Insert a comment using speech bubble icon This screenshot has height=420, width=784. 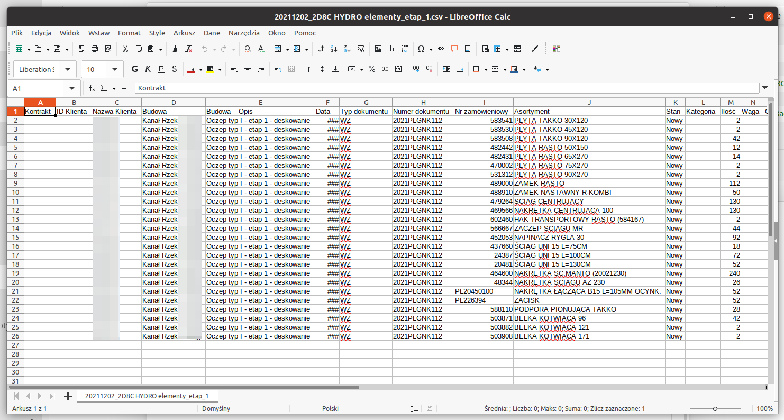454,49
